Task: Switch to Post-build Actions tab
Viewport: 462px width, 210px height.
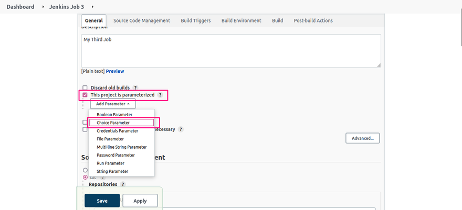Action: (x=313, y=20)
